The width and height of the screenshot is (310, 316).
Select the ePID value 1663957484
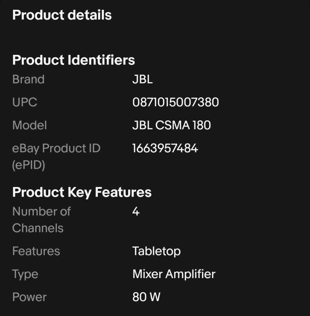(165, 148)
